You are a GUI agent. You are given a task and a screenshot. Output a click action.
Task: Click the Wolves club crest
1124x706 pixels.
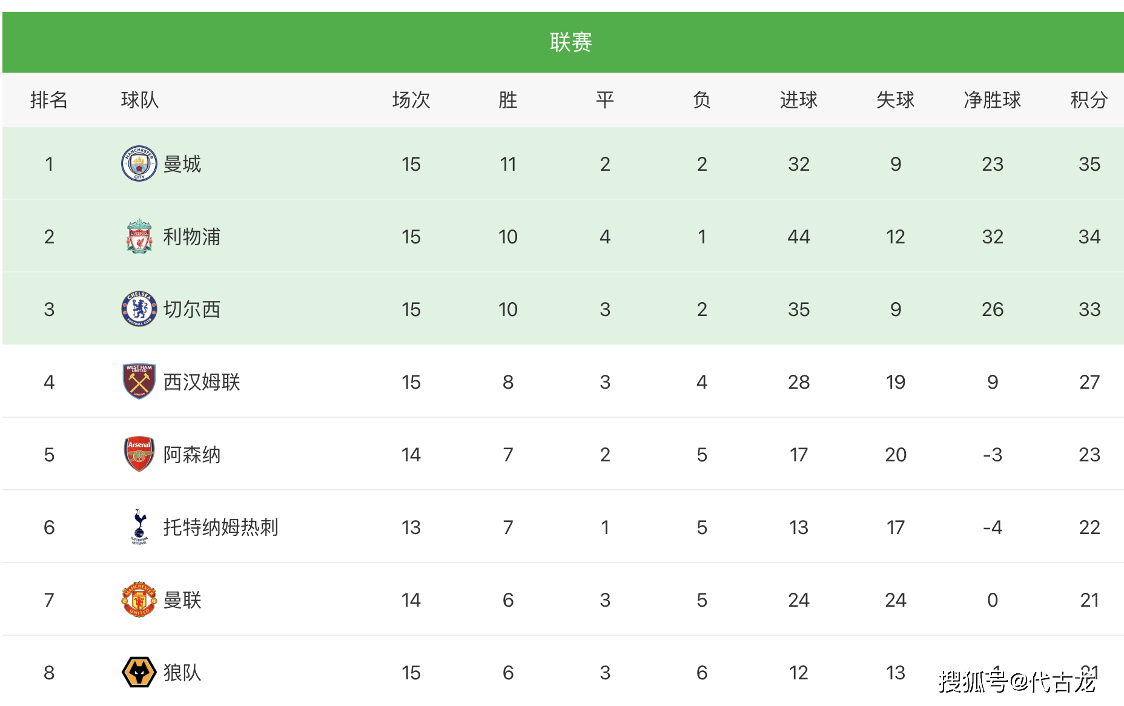tap(139, 672)
